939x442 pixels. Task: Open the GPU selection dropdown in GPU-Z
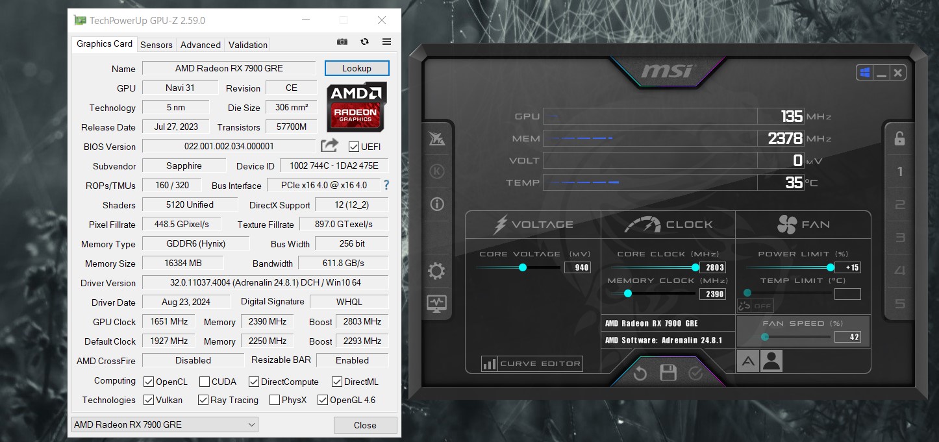click(x=165, y=424)
